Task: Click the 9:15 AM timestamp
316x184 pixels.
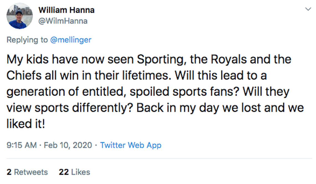Action: tap(21, 145)
